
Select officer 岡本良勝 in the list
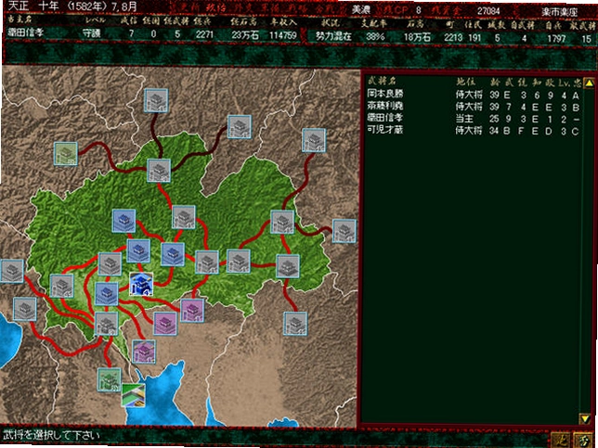pyautogui.click(x=473, y=95)
